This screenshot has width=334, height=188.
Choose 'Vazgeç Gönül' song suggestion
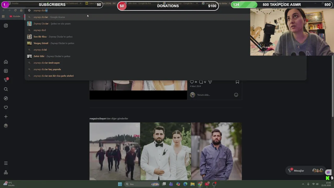click(x=165, y=43)
